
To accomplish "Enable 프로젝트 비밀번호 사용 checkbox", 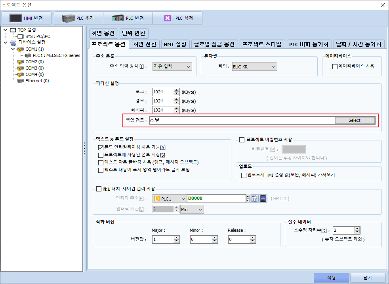I will 242,140.
